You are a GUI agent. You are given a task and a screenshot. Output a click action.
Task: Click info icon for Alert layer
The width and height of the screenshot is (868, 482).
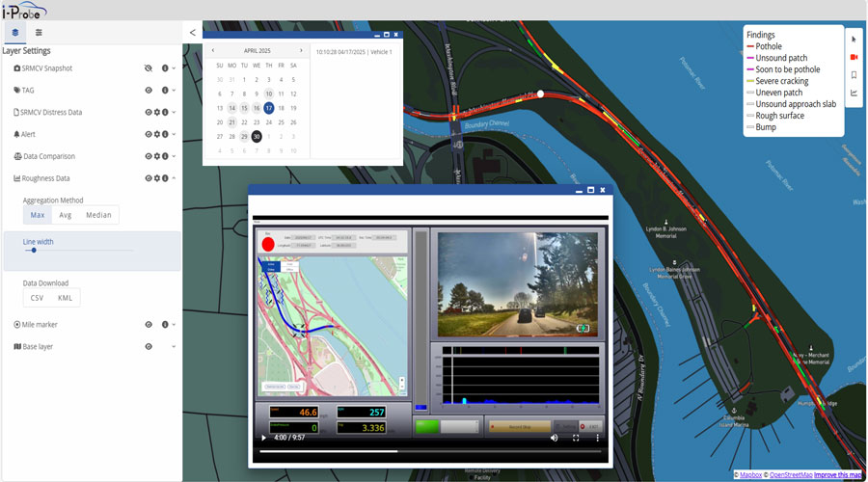pyautogui.click(x=165, y=135)
